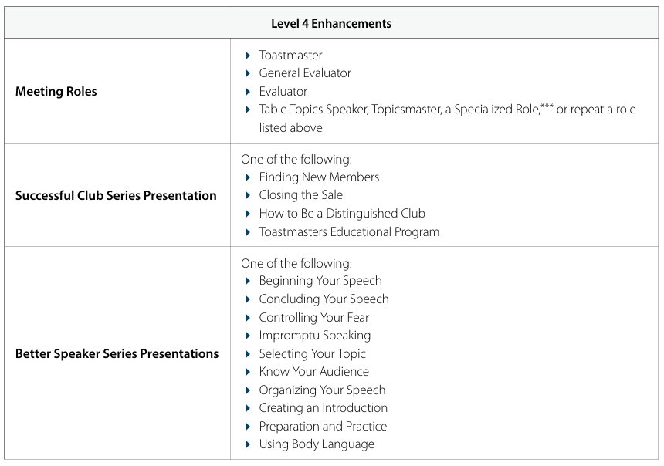
Task: Select the Level 4 Enhancements table header
Action: coord(331,24)
